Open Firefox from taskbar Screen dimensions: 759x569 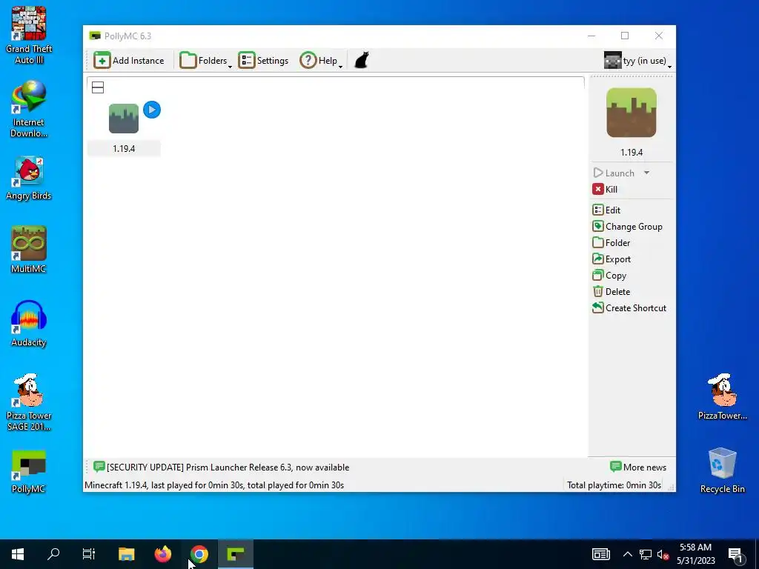pos(162,554)
